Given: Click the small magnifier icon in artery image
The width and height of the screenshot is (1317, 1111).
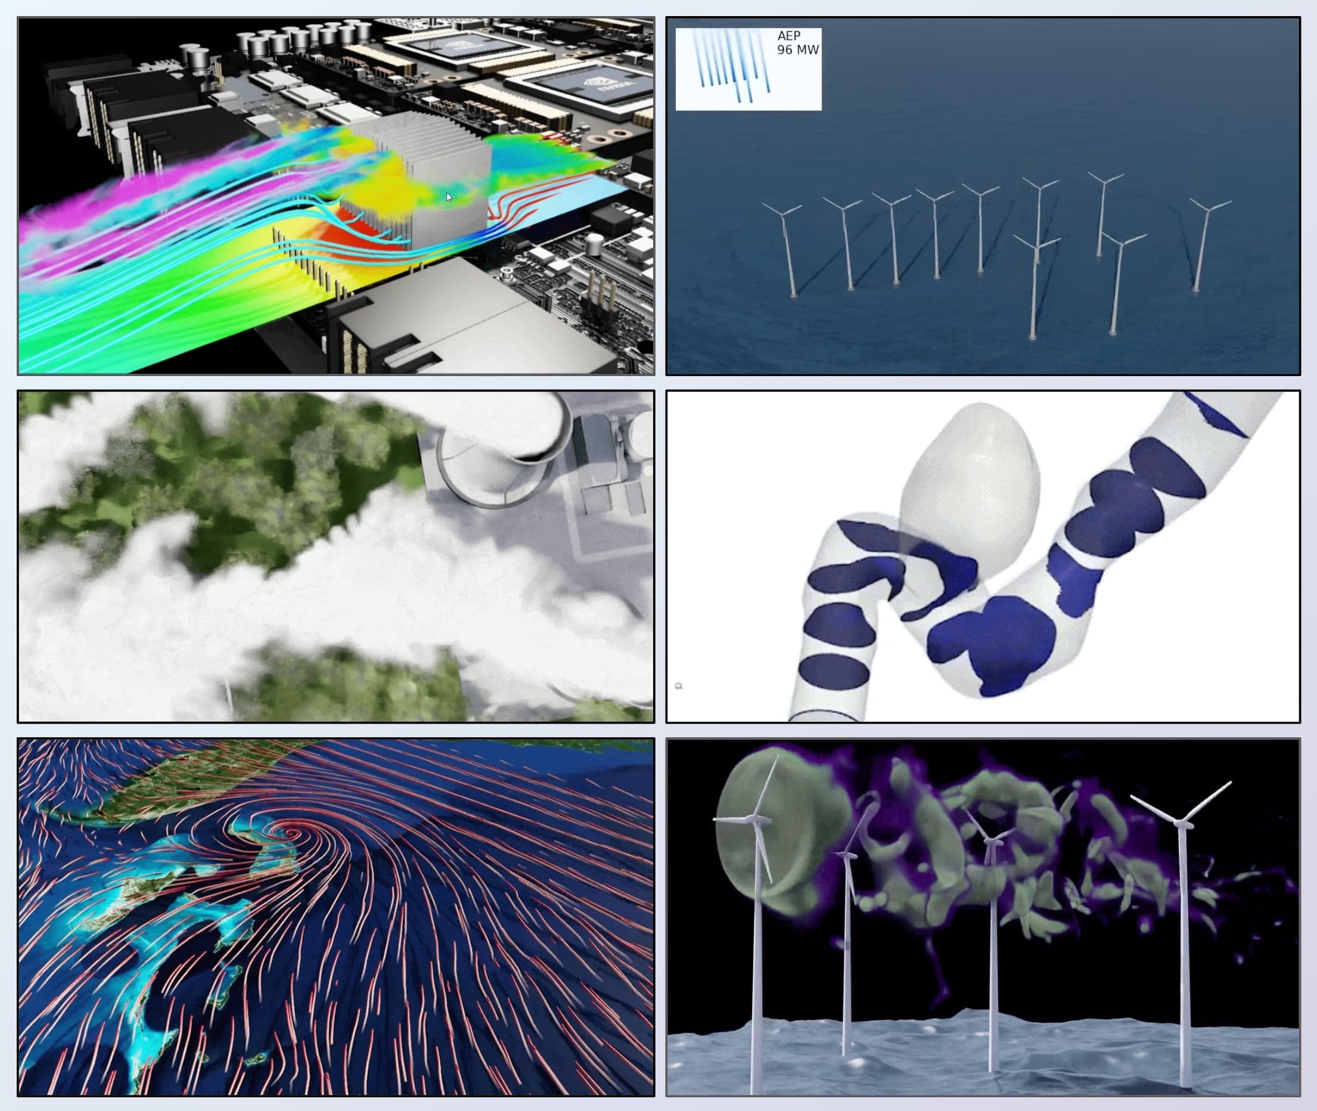Looking at the screenshot, I should (679, 686).
